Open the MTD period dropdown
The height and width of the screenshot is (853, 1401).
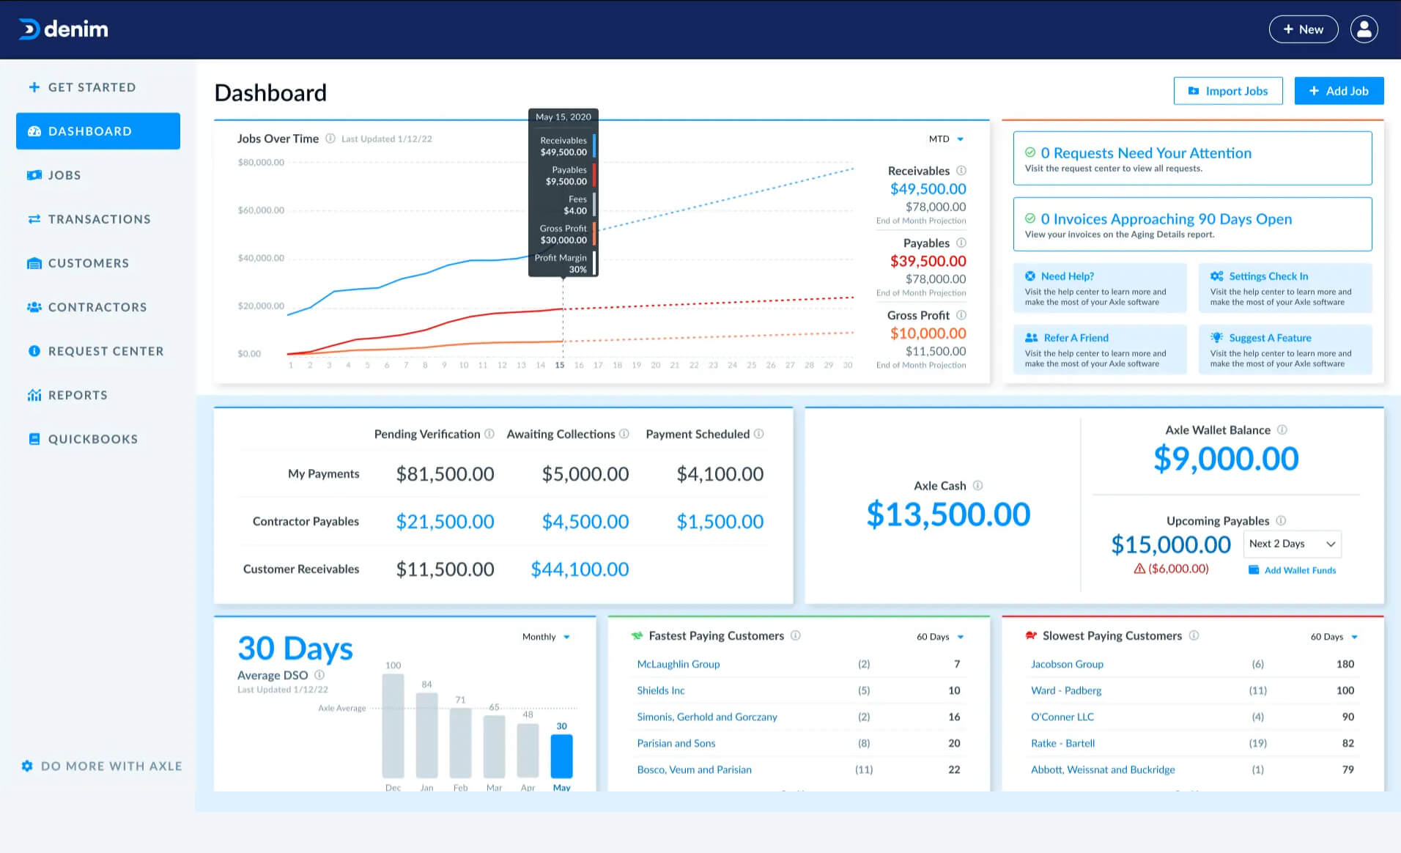click(946, 139)
